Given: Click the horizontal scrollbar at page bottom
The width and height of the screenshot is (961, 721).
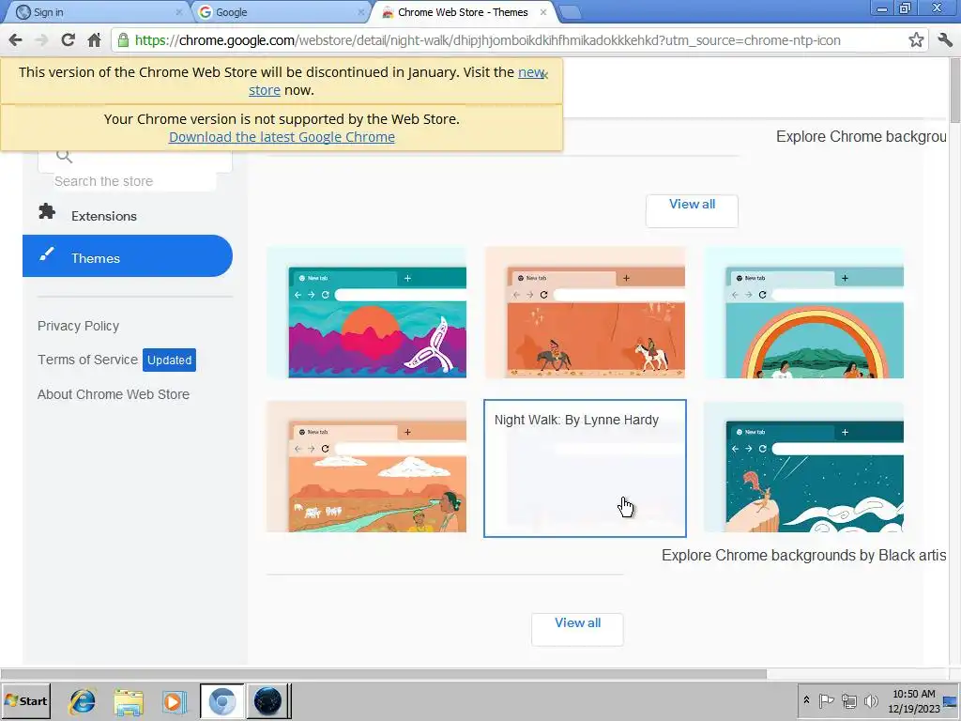Looking at the screenshot, I should 384,674.
